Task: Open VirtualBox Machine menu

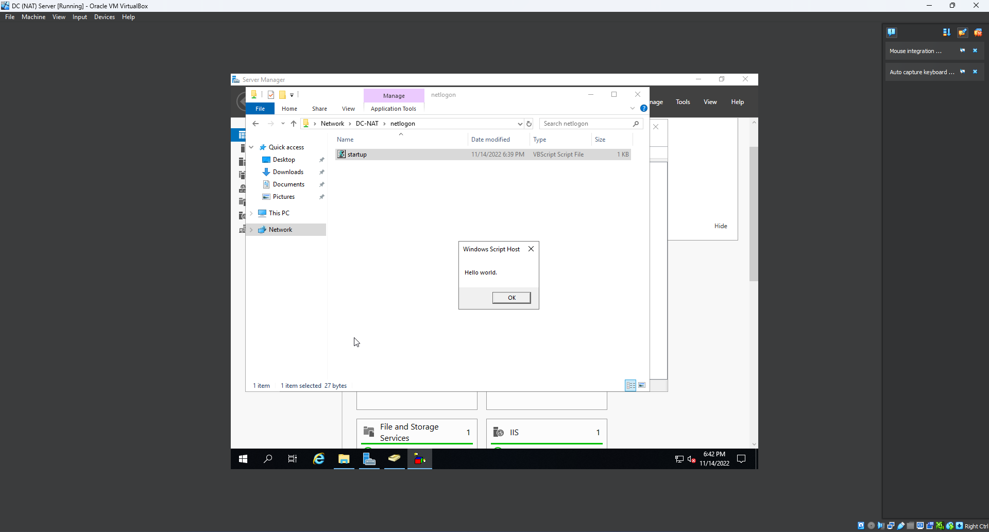Action: click(33, 17)
